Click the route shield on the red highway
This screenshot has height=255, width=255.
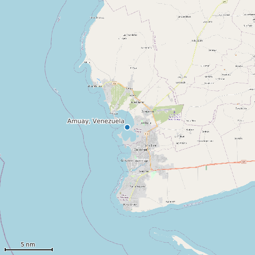[x=243, y=162]
